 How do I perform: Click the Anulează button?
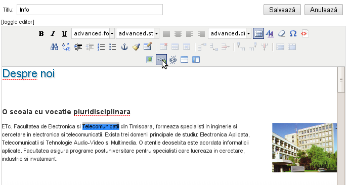pos(324,10)
